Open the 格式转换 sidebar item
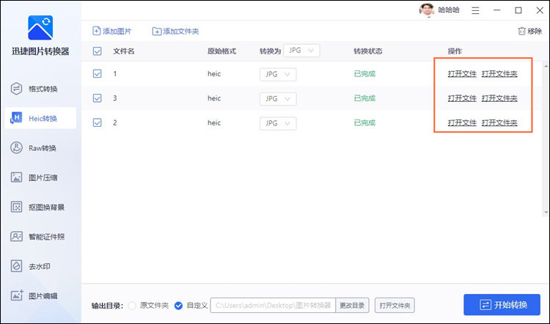550x324 pixels. [40, 89]
